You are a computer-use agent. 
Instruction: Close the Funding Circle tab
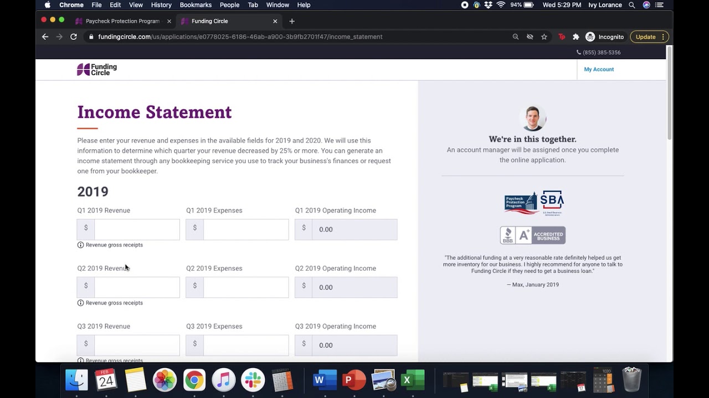275,21
